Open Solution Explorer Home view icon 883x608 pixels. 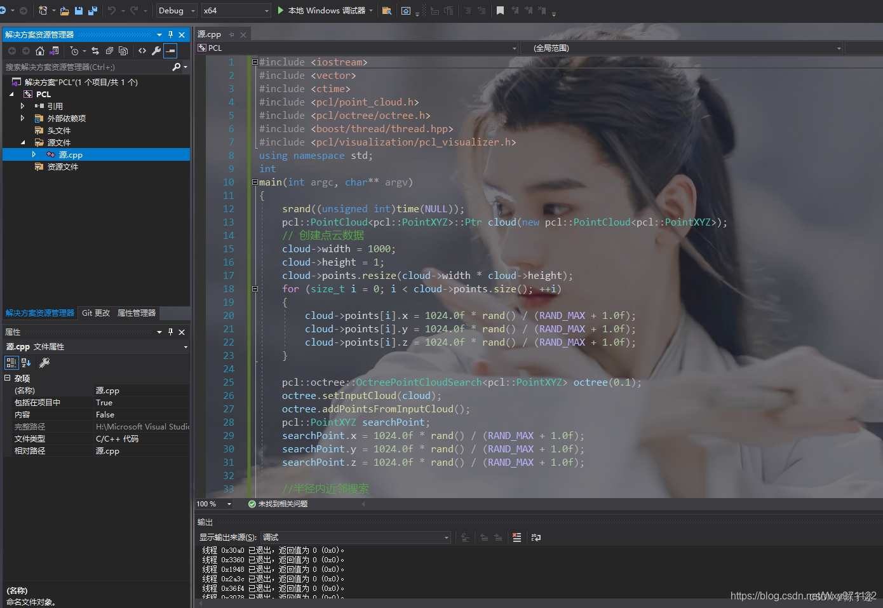tap(40, 51)
